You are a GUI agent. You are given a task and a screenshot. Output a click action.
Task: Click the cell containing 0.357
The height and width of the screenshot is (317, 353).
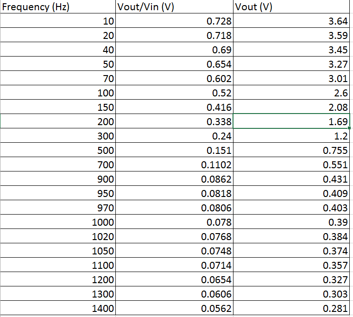click(x=291, y=265)
